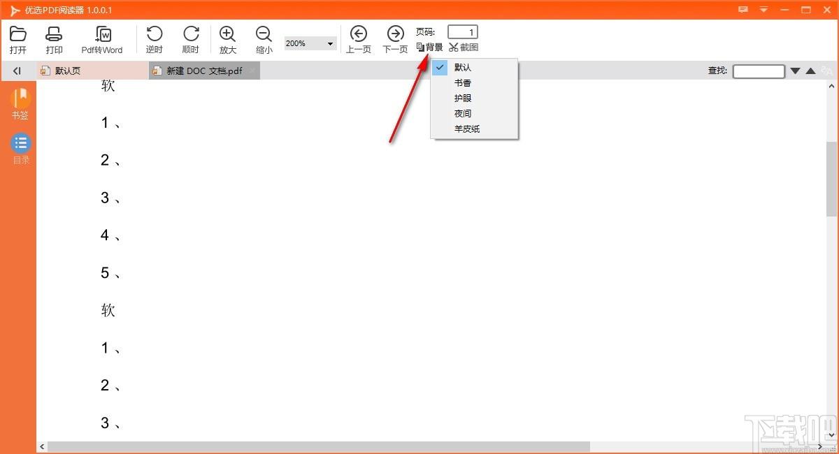Find previous match with up triangle
This screenshot has width=839, height=454.
[810, 71]
